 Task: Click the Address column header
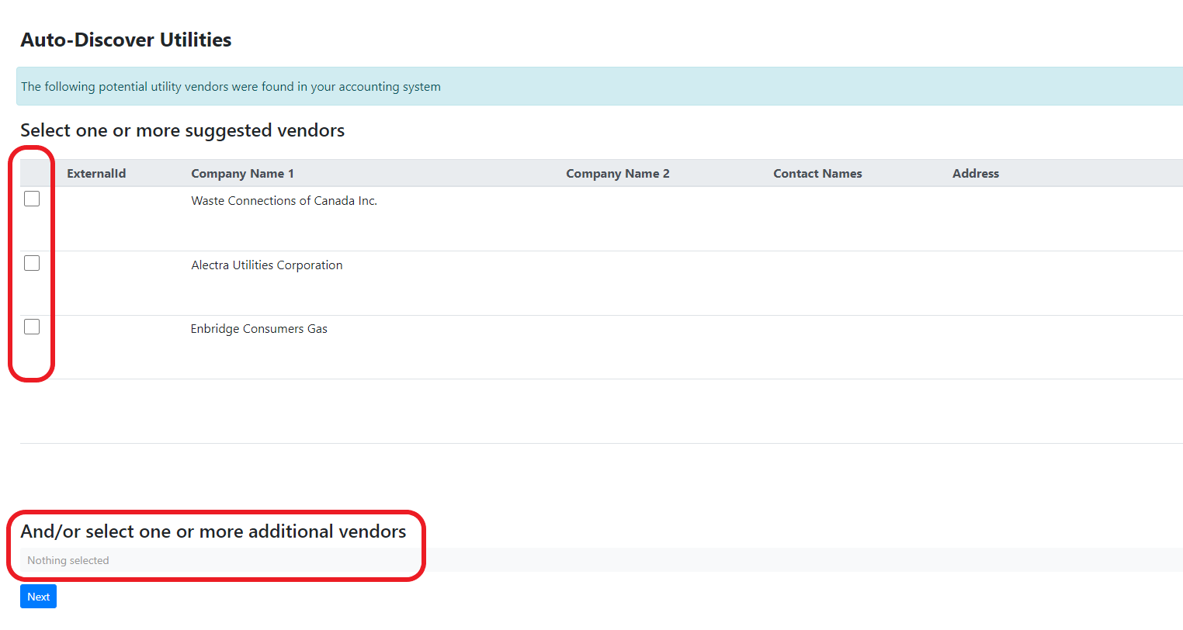point(976,174)
